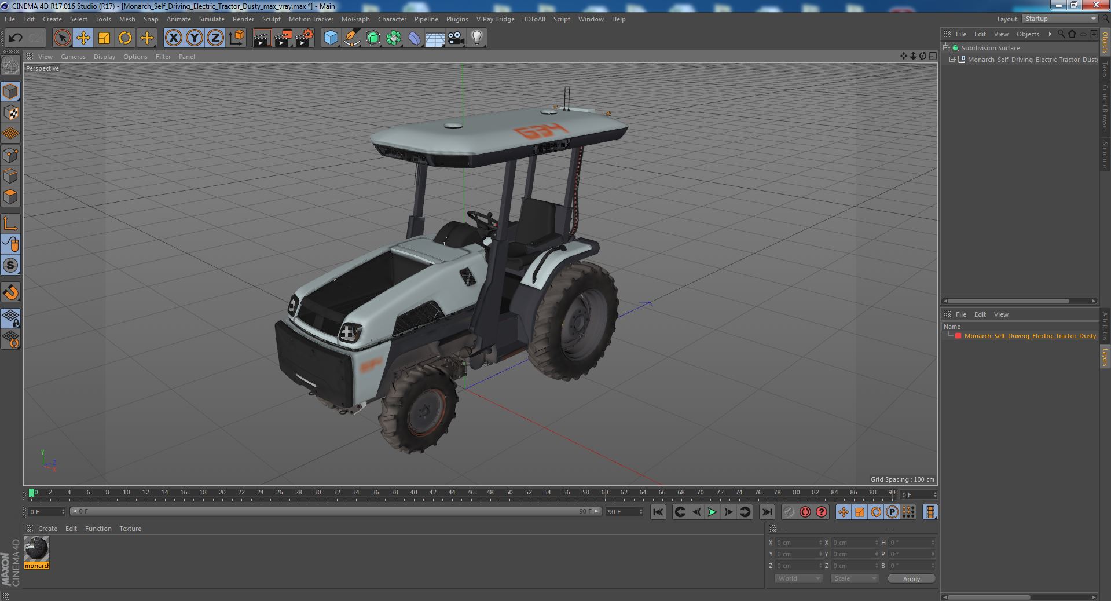Screen dimensions: 1111x601
Task: Open the MoGraph menu
Action: click(x=355, y=19)
